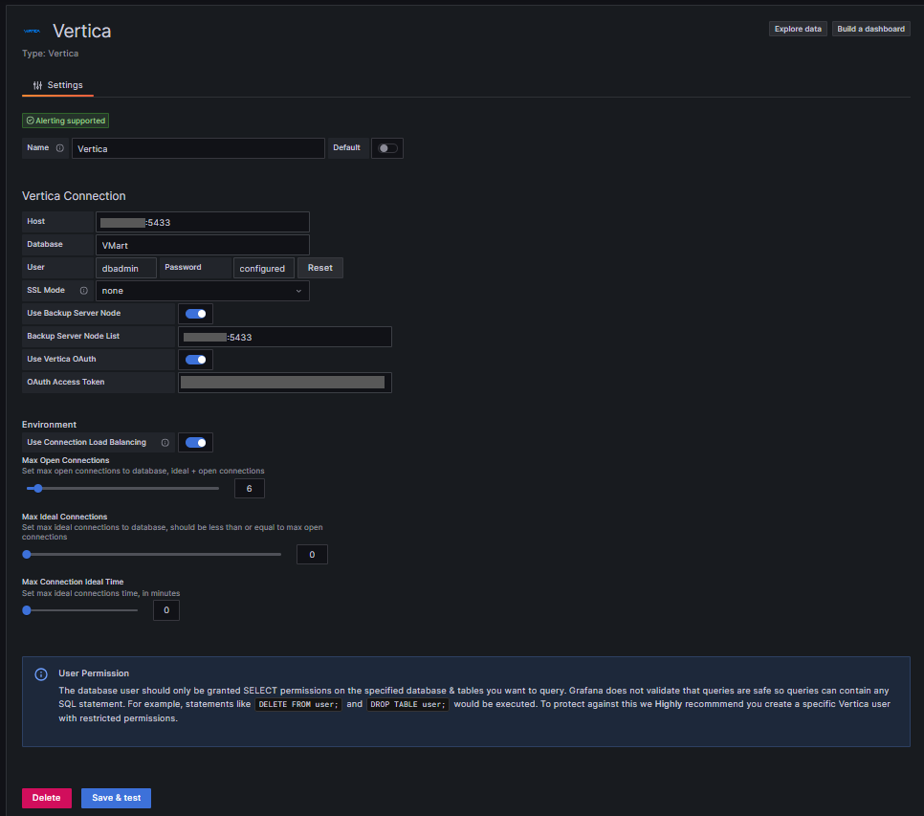Disable Use Backup Server Node switch
Image resolution: width=924 pixels, height=816 pixels.
coord(196,314)
